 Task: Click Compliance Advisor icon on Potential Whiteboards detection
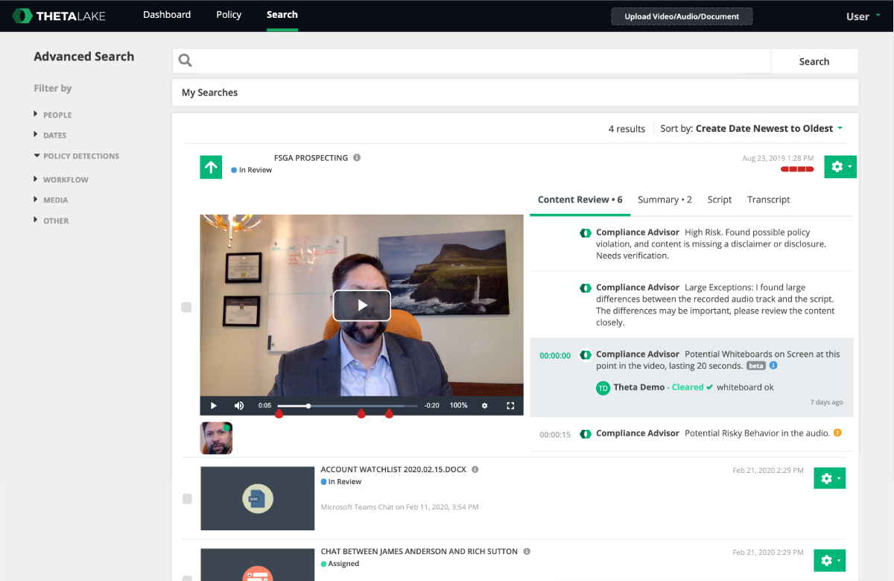point(586,355)
